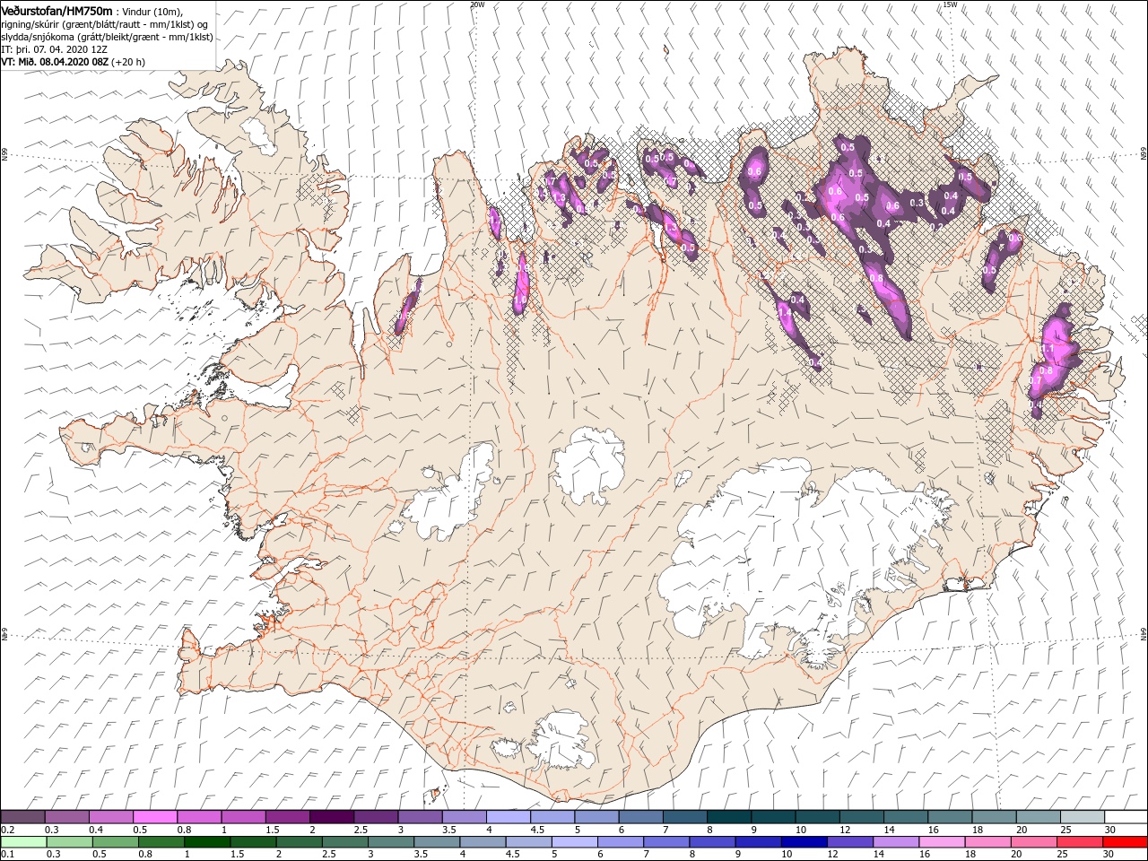The width and height of the screenshot is (1148, 861).
Task: Pick the dark blue 10 swatch in lower legend
Action: [x=804, y=842]
